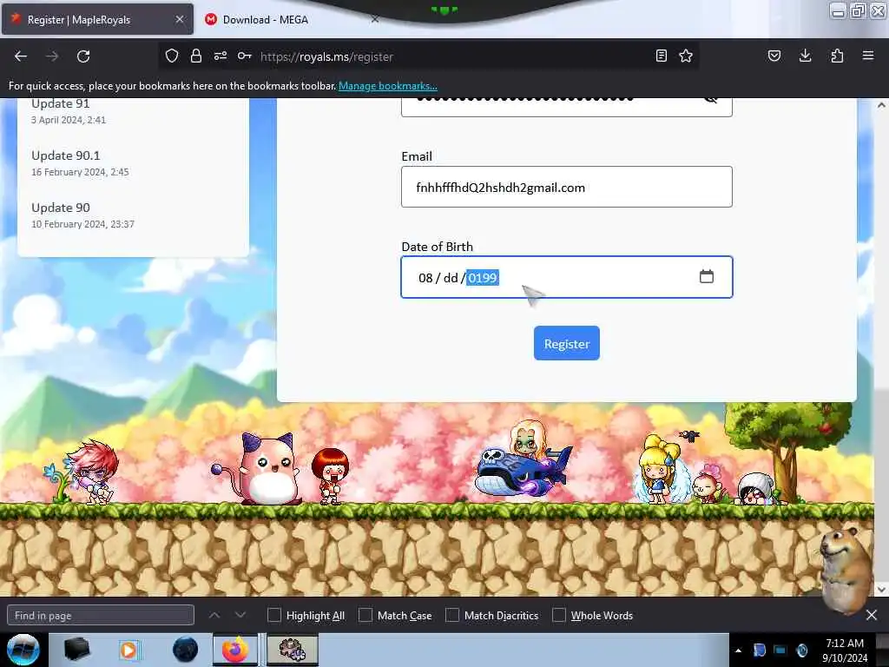Click the address bar URL royals.ms/register

[x=326, y=56]
